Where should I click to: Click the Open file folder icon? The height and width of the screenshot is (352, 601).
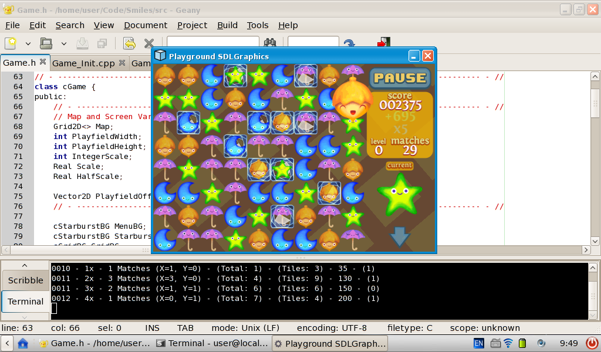(46, 43)
